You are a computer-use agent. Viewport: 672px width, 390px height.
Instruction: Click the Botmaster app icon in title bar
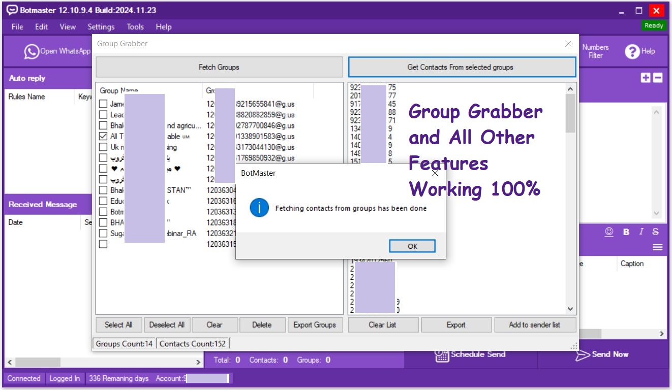pos(12,10)
